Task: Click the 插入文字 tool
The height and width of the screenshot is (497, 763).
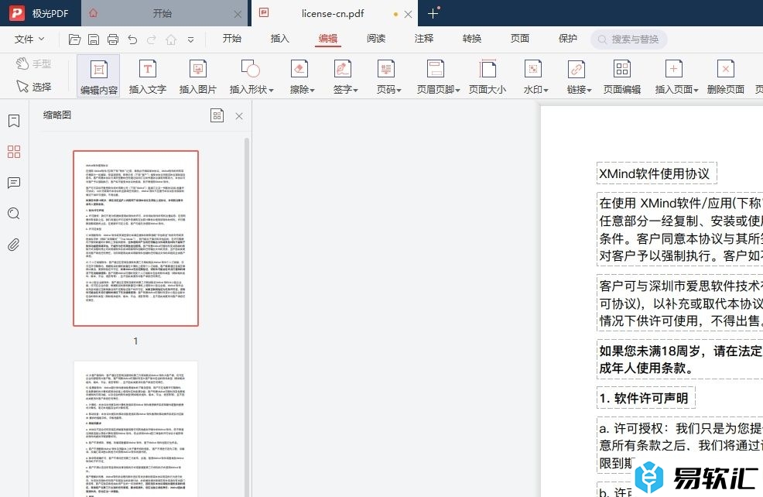Action: 148,77
